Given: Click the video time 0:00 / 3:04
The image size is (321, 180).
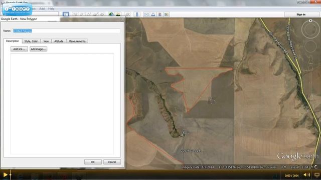Looking at the screenshot, I should click(291, 175).
